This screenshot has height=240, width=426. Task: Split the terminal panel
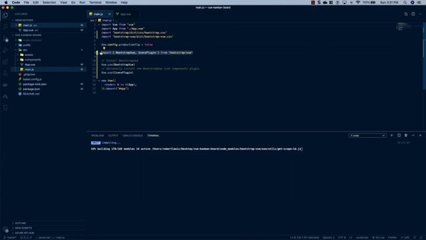point(399,135)
